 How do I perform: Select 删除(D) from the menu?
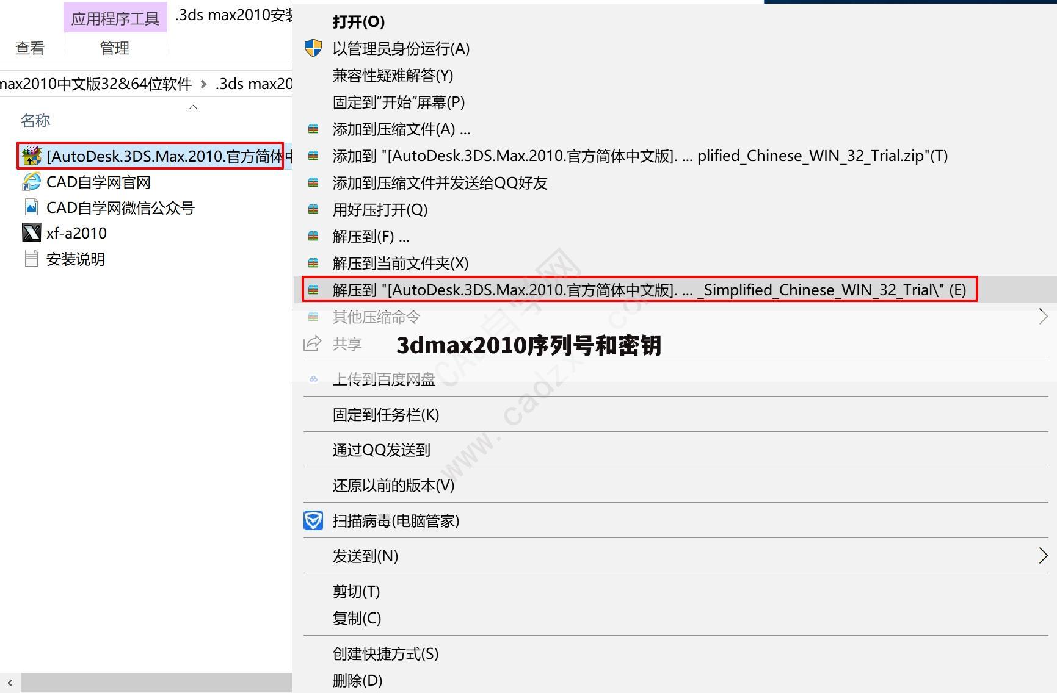point(357,681)
